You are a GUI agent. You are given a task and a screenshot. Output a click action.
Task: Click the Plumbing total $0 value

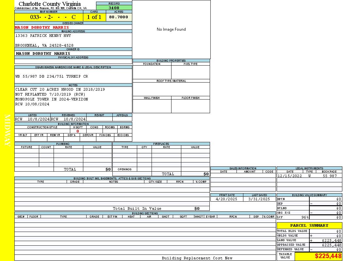tap(108, 169)
